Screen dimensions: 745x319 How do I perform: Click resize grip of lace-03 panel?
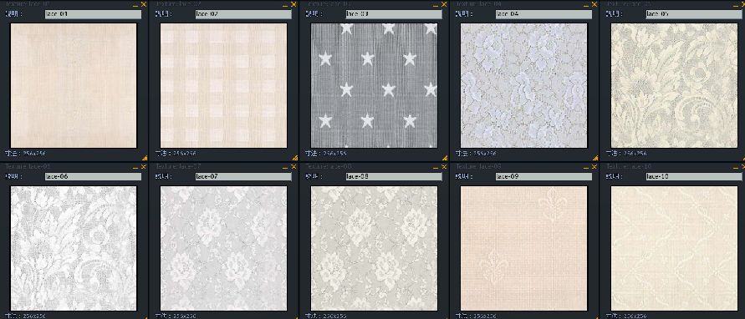click(445, 158)
